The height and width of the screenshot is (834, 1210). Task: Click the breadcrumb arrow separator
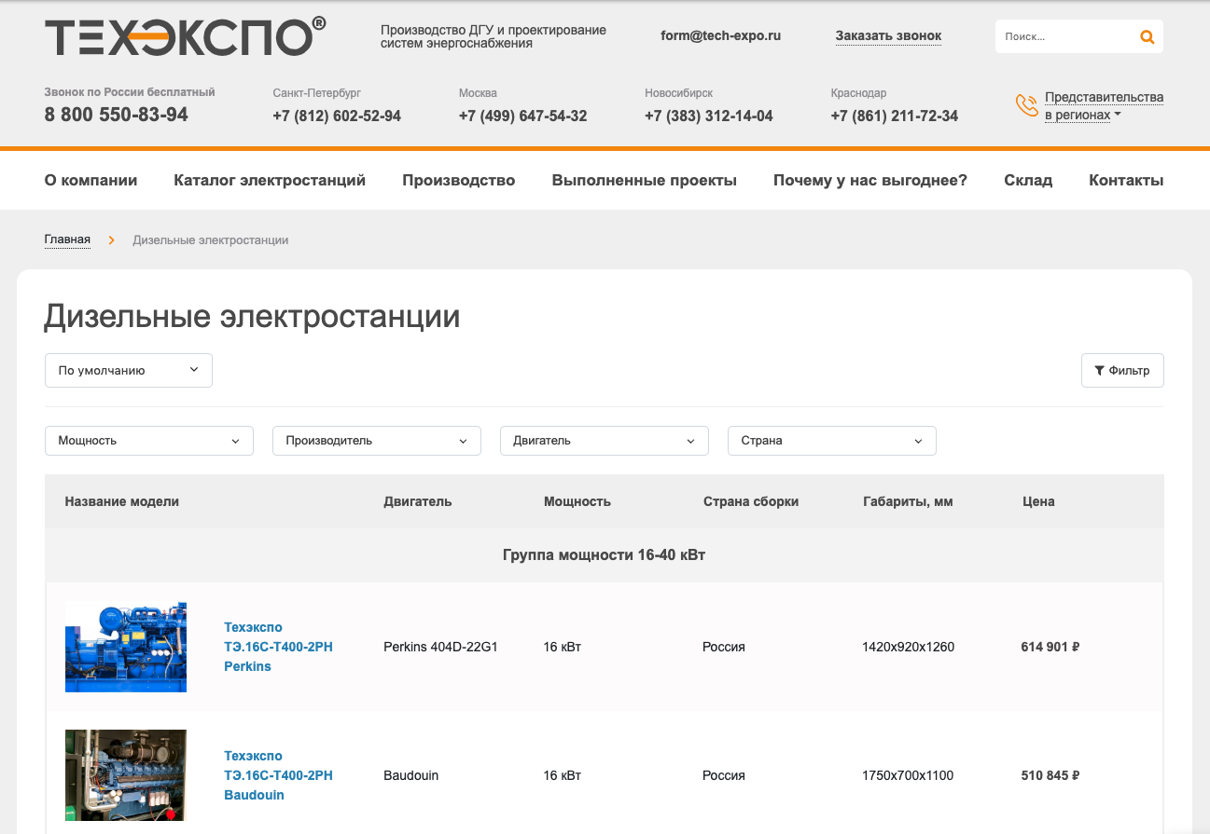click(111, 240)
